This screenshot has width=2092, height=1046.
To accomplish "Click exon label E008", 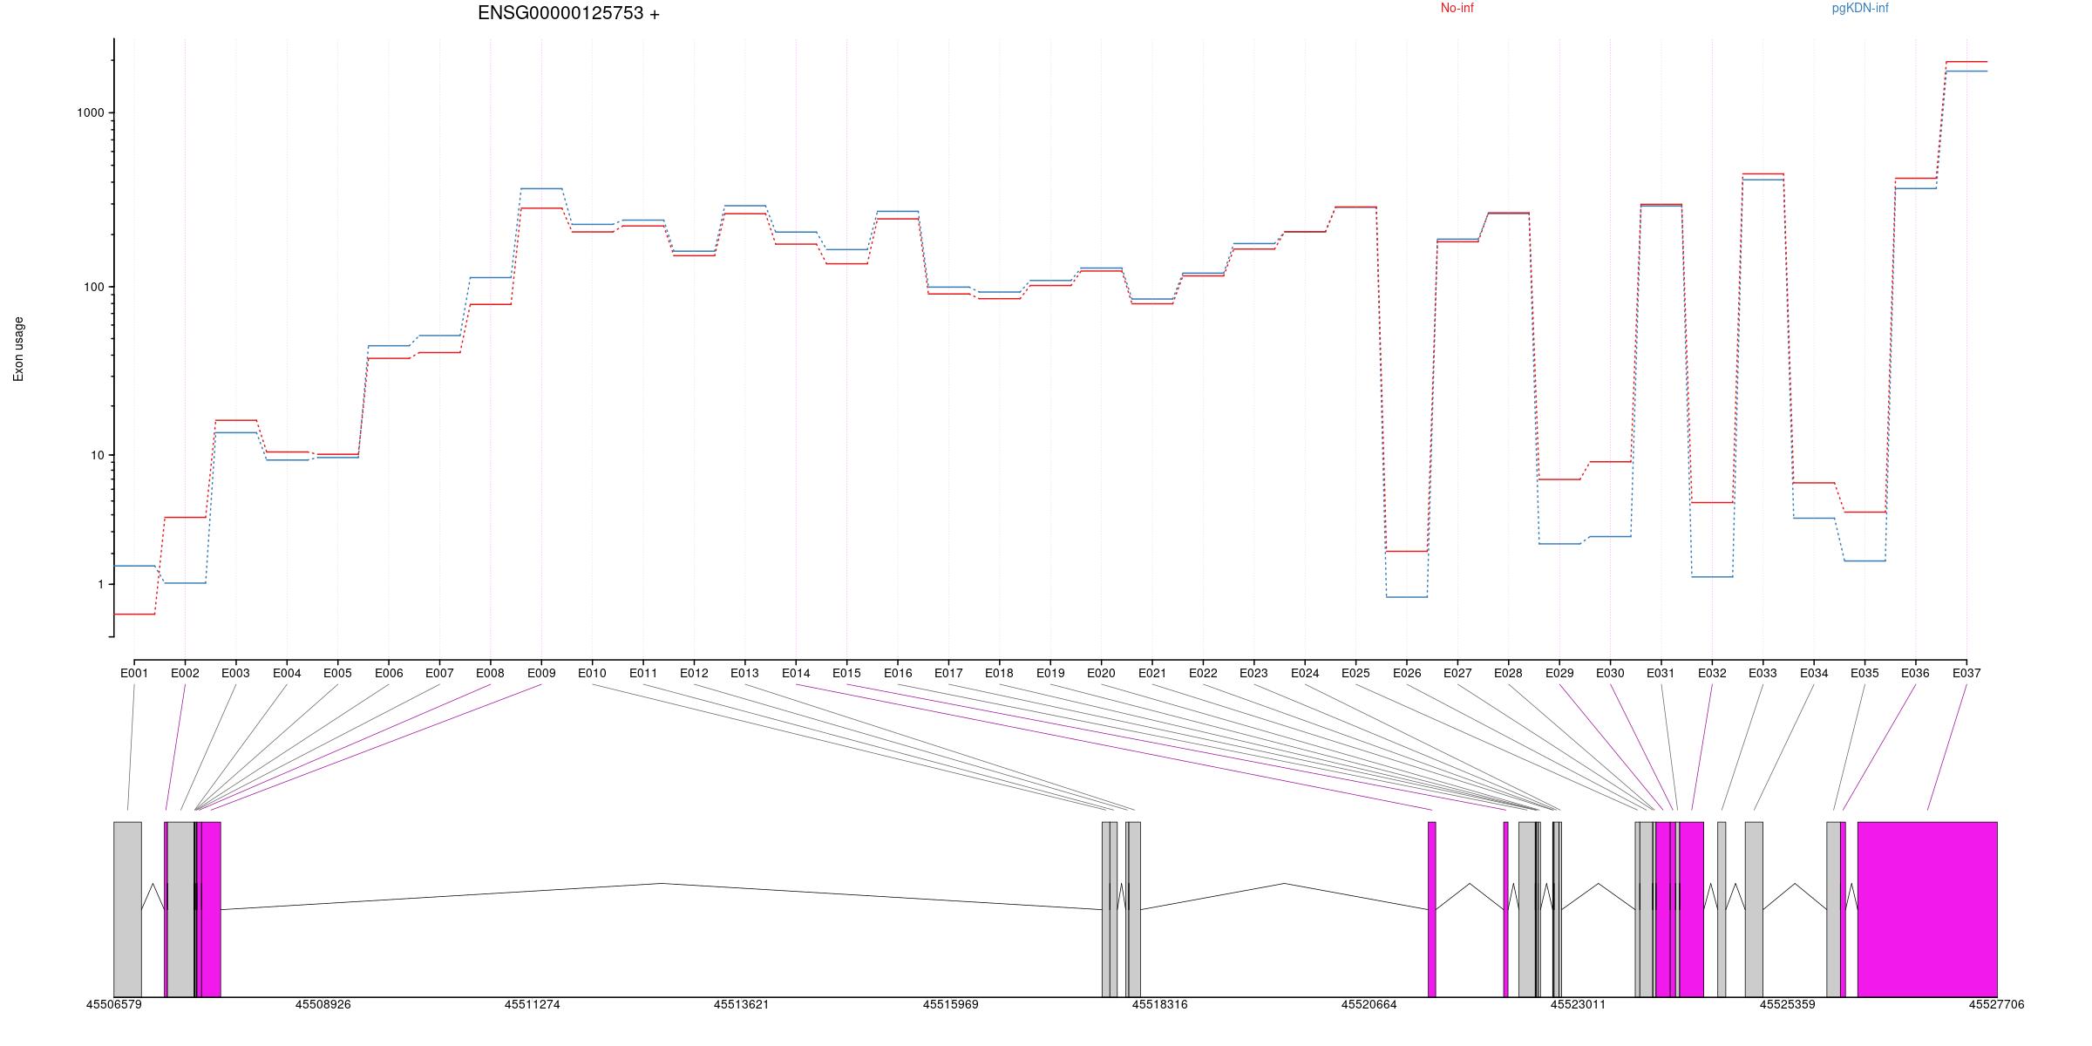I will 490,673.
